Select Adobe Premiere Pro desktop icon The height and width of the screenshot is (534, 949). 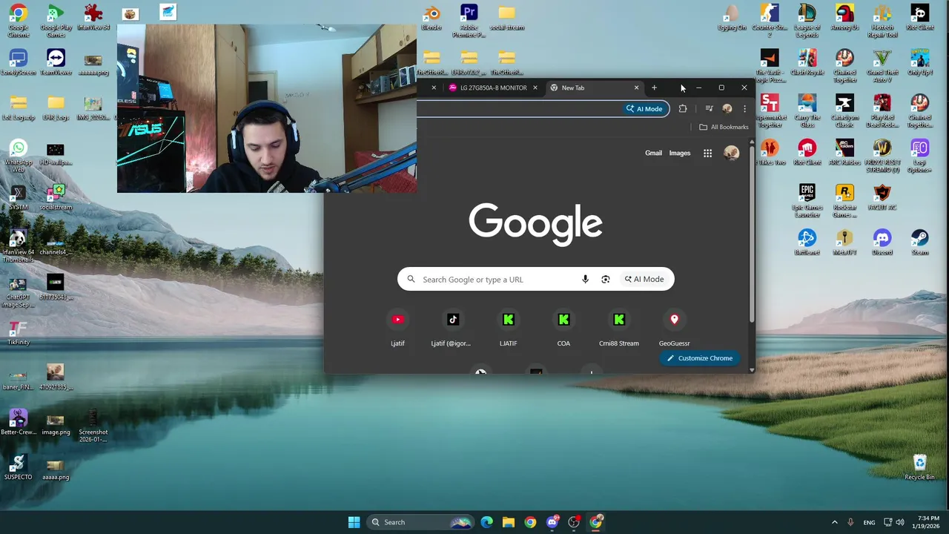[469, 20]
